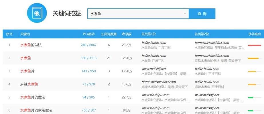
Task: Click the 8.8万 indexed count
Action: [127, 110]
